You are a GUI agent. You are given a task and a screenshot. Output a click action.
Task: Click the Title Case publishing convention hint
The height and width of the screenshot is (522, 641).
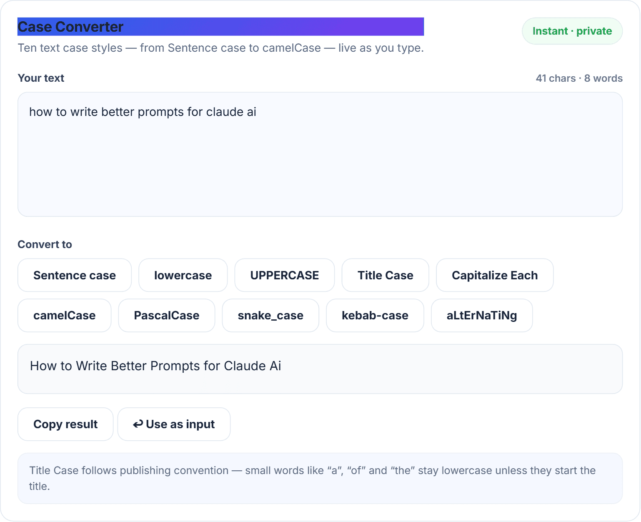point(320,478)
